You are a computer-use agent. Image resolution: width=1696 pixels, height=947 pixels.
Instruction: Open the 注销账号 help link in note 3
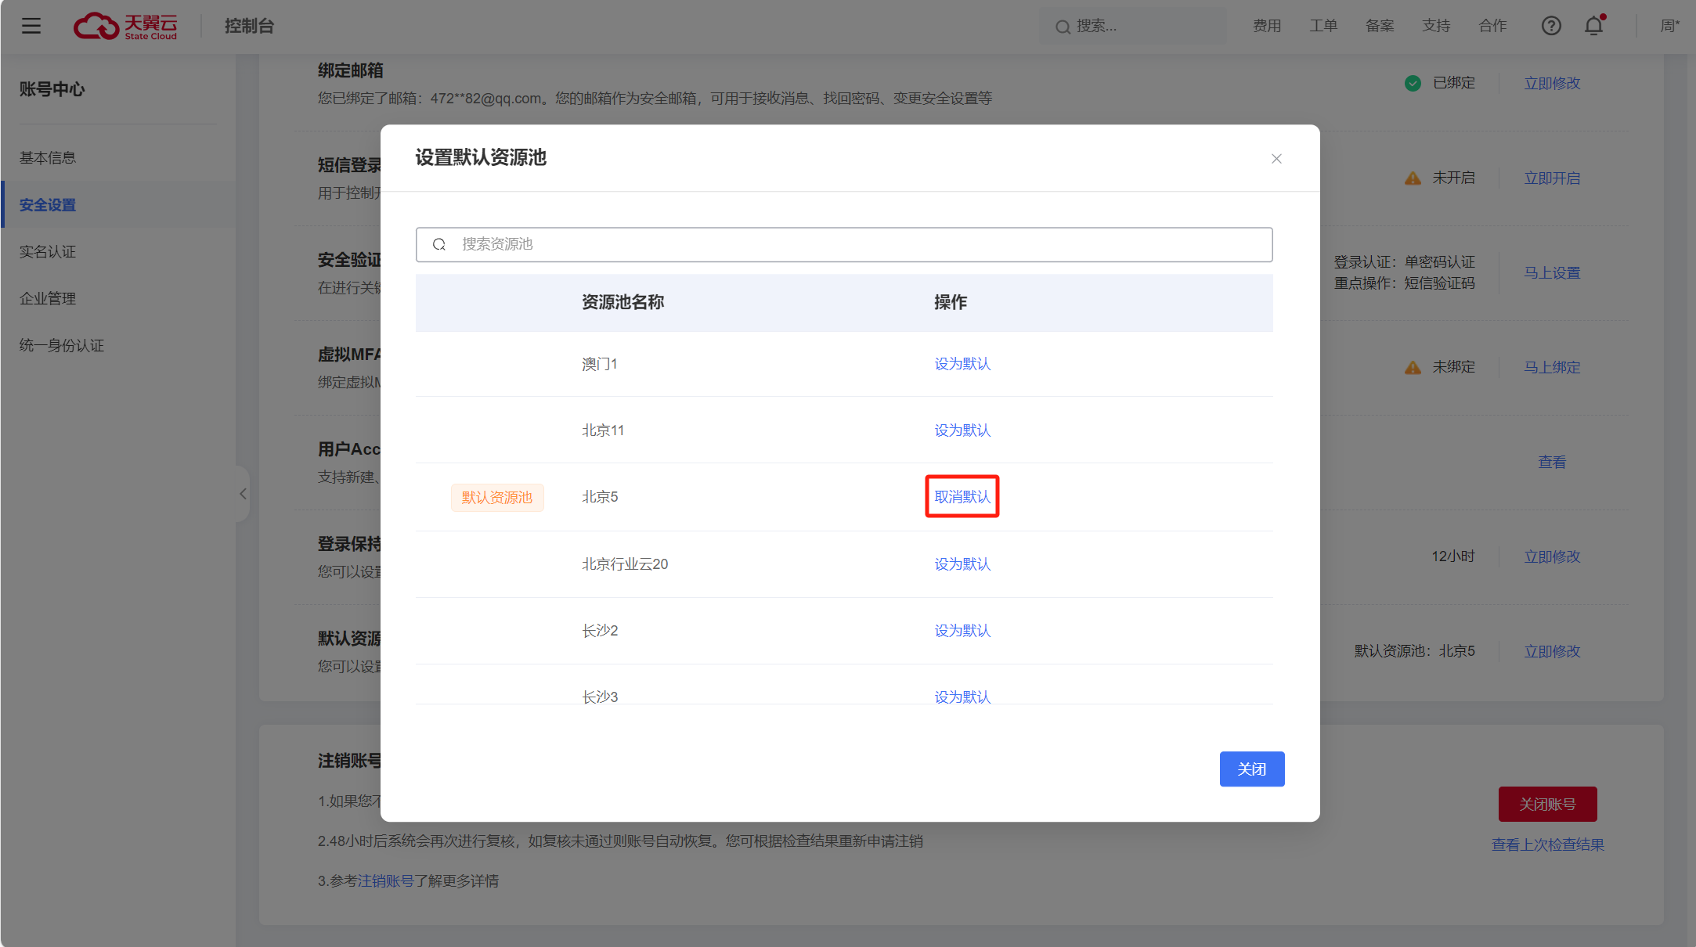click(385, 881)
